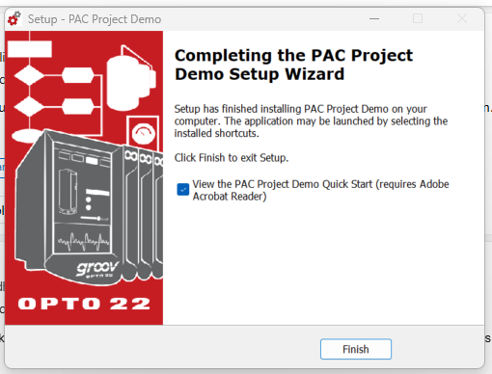Image resolution: width=492 pixels, height=374 pixels.
Task: Open the red gear setup icon in title bar
Action: click(x=14, y=18)
